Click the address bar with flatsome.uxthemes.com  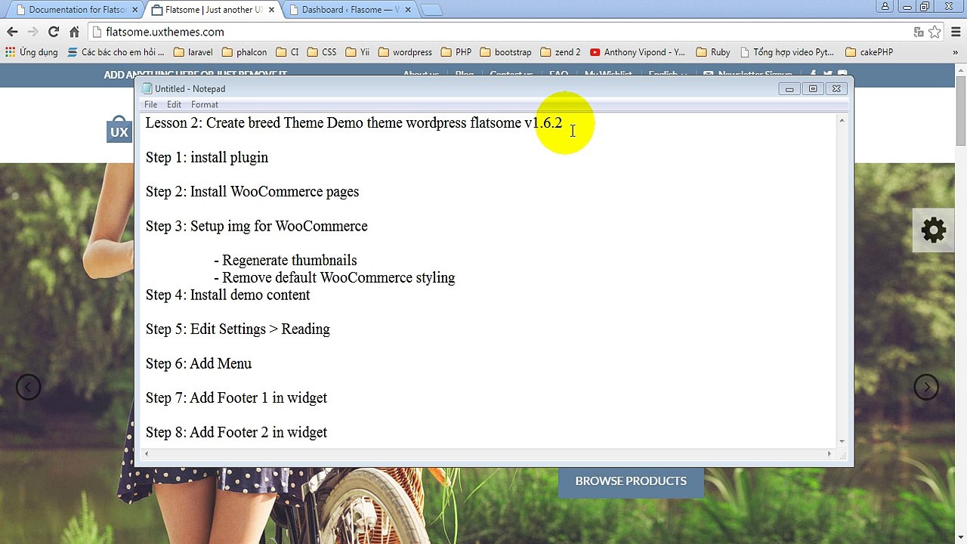tap(499, 32)
